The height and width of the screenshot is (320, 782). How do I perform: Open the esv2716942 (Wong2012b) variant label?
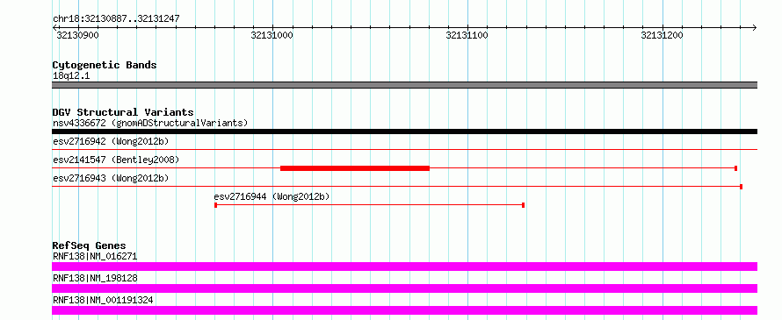point(111,141)
